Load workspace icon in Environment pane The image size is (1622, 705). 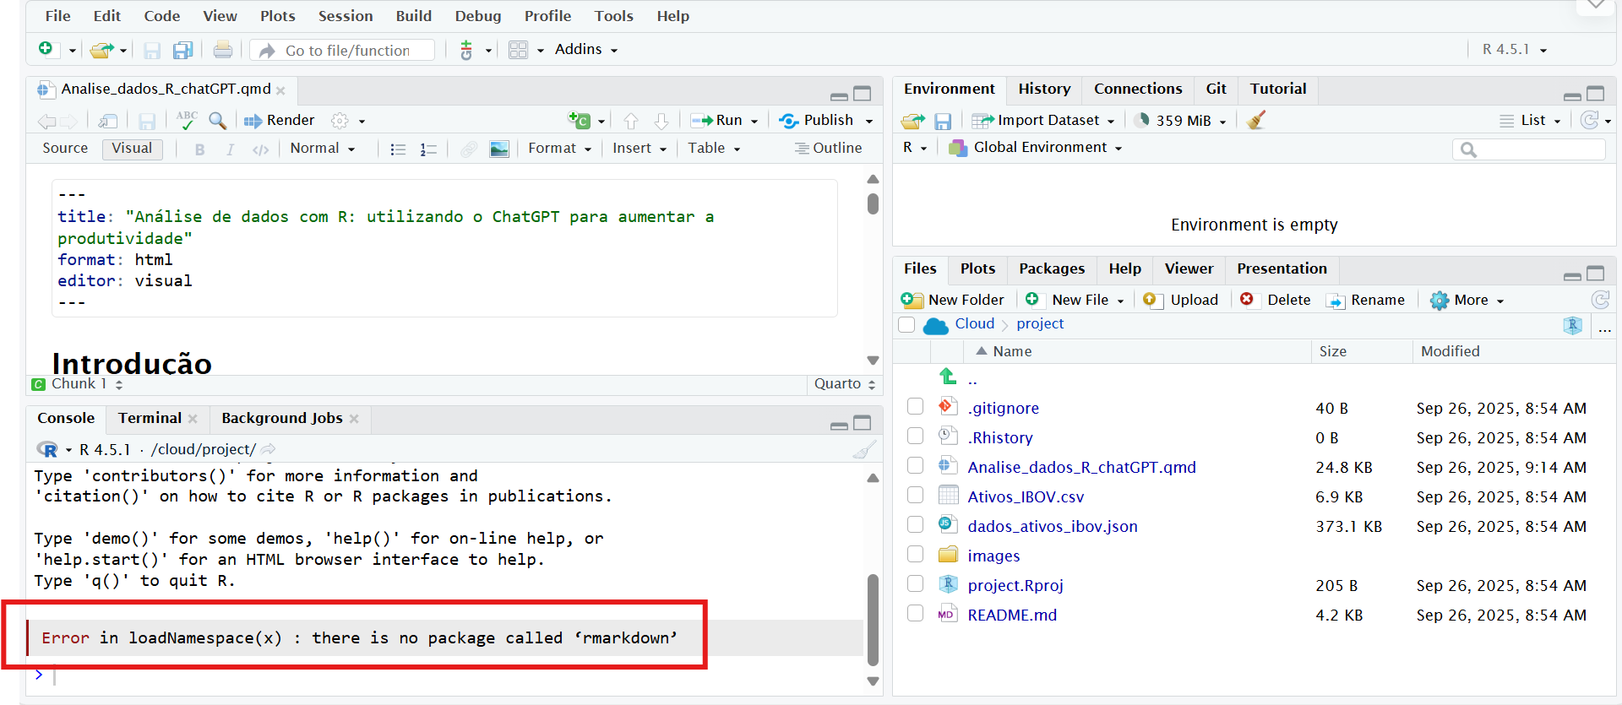913,121
